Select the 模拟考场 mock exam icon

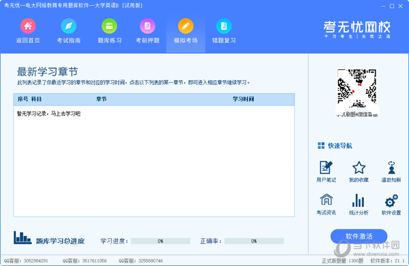(185, 26)
